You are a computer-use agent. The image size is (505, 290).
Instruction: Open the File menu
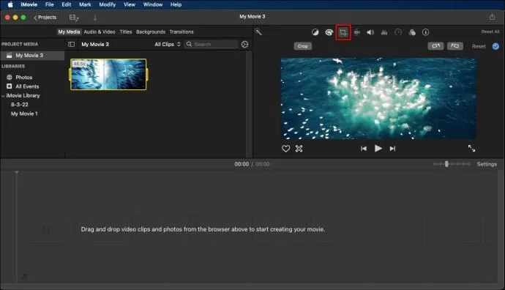(x=49, y=4)
